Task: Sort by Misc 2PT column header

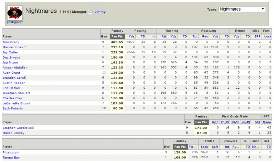Action: [258, 37]
